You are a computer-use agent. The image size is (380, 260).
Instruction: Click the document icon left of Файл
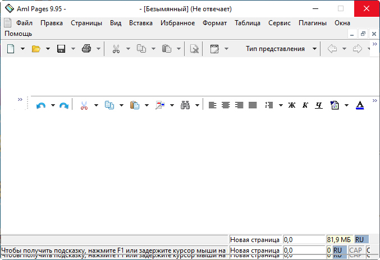(x=8, y=23)
